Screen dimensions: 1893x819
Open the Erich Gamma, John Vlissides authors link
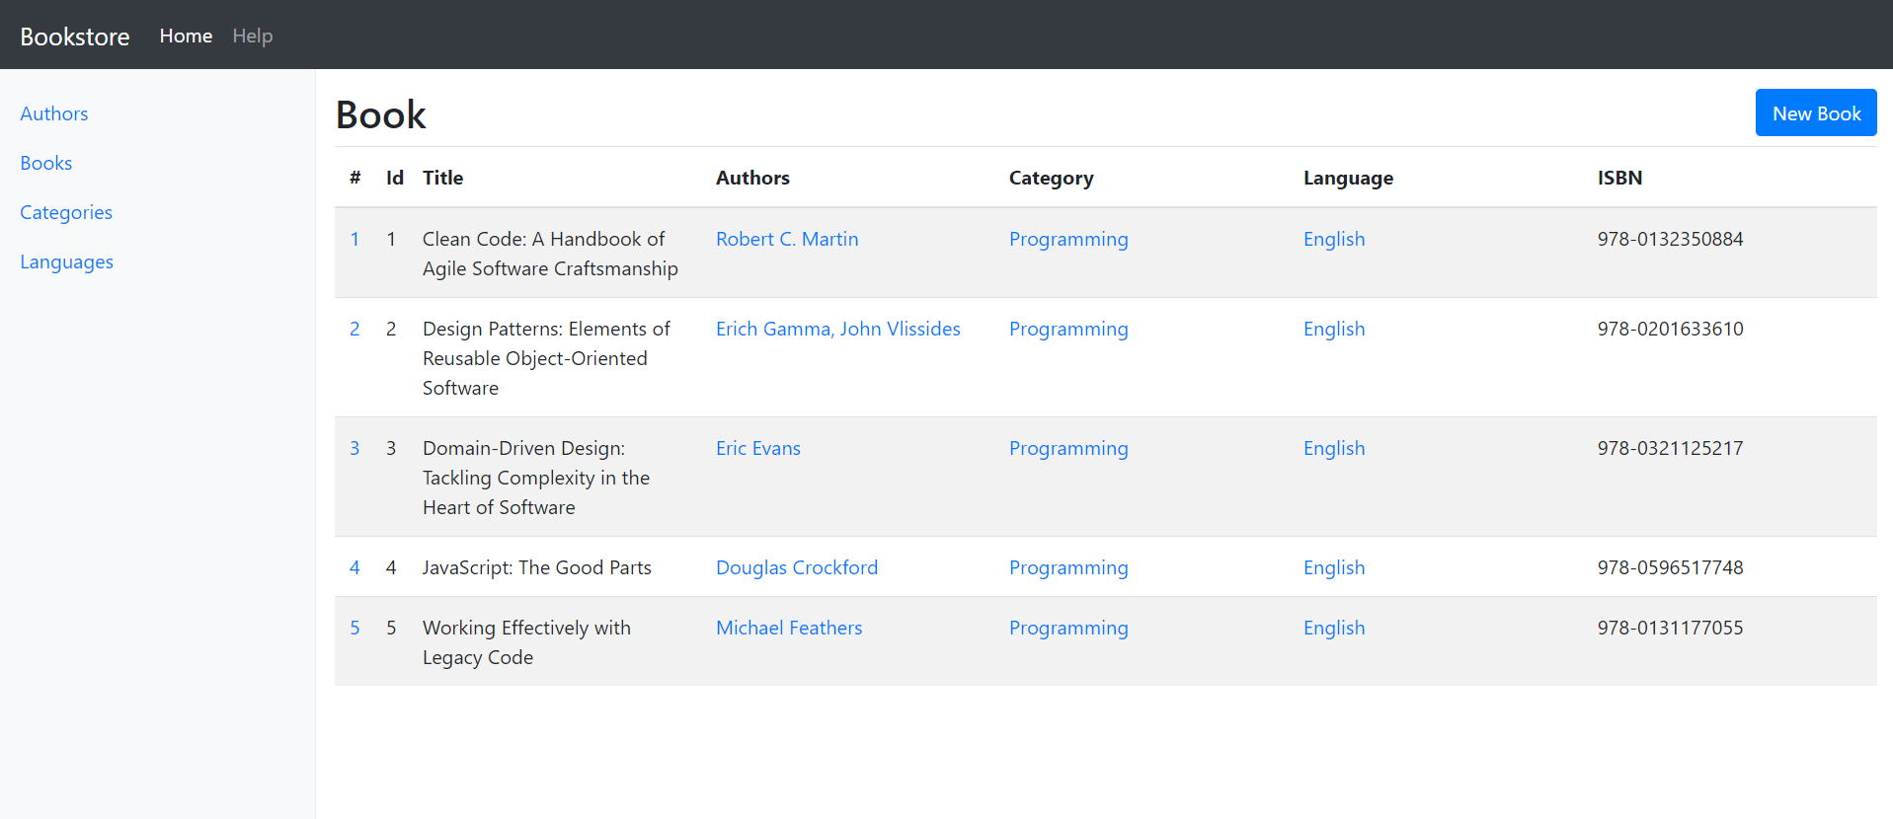837,329
